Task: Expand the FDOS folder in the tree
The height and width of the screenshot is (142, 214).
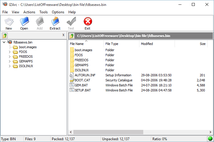Action: click(x=9, y=52)
